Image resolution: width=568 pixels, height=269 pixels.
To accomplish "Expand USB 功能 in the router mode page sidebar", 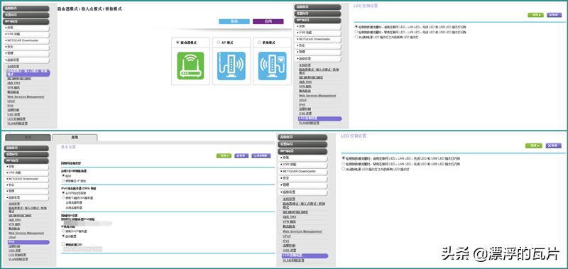I will [x=26, y=34].
